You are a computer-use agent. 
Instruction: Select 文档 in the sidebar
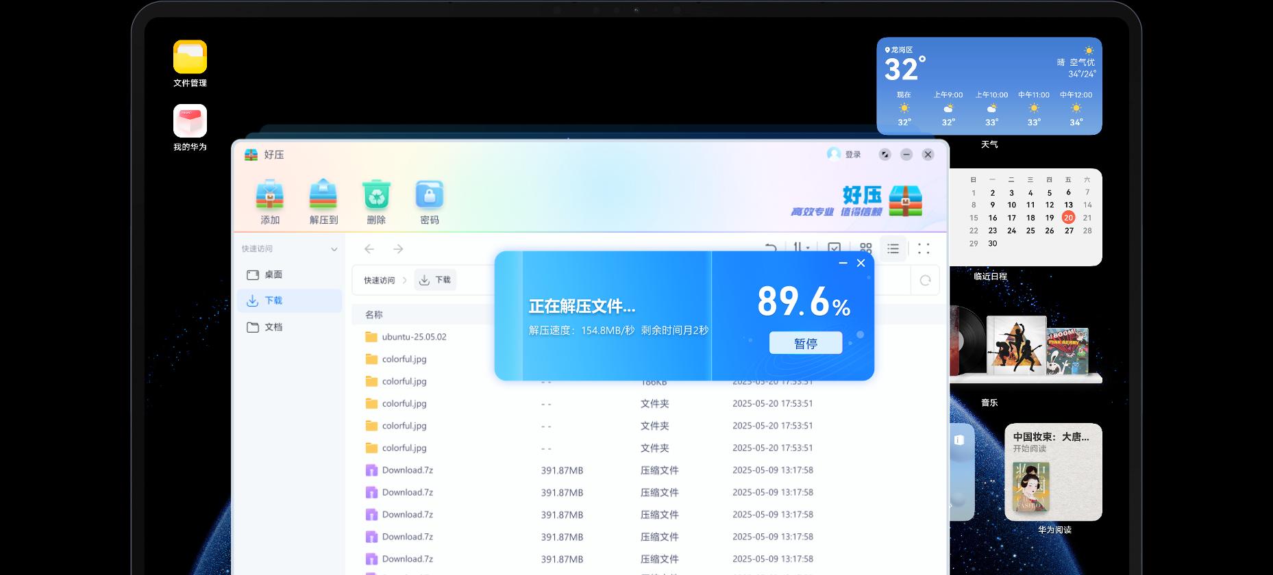pos(290,327)
